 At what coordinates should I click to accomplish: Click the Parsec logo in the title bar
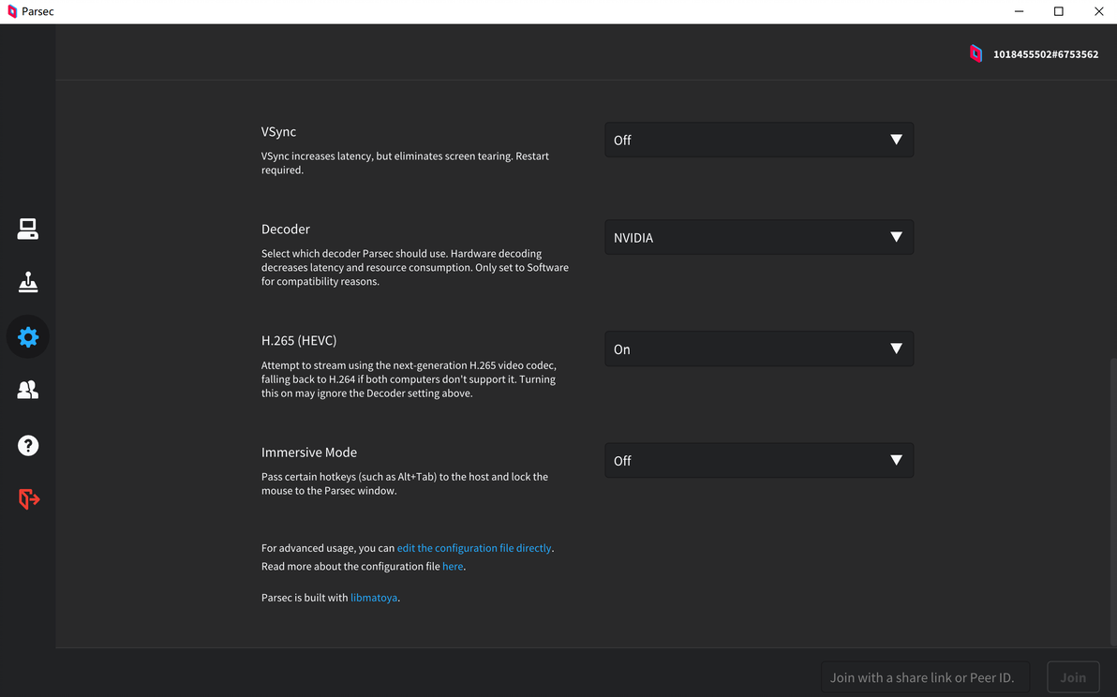click(x=12, y=11)
